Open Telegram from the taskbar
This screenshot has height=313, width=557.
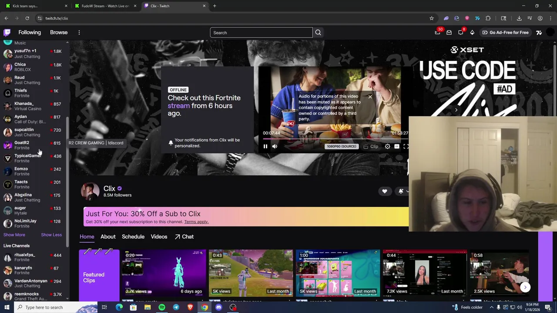[176, 307]
